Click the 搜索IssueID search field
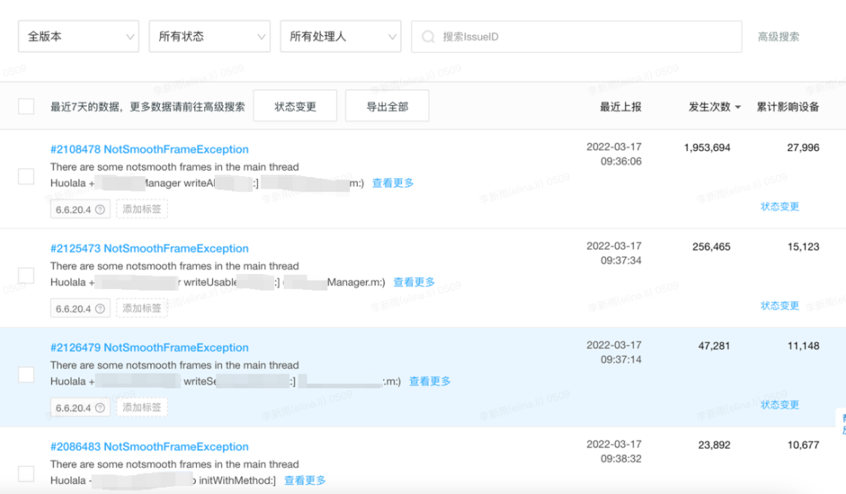Image resolution: width=846 pixels, height=494 pixels. [577, 37]
